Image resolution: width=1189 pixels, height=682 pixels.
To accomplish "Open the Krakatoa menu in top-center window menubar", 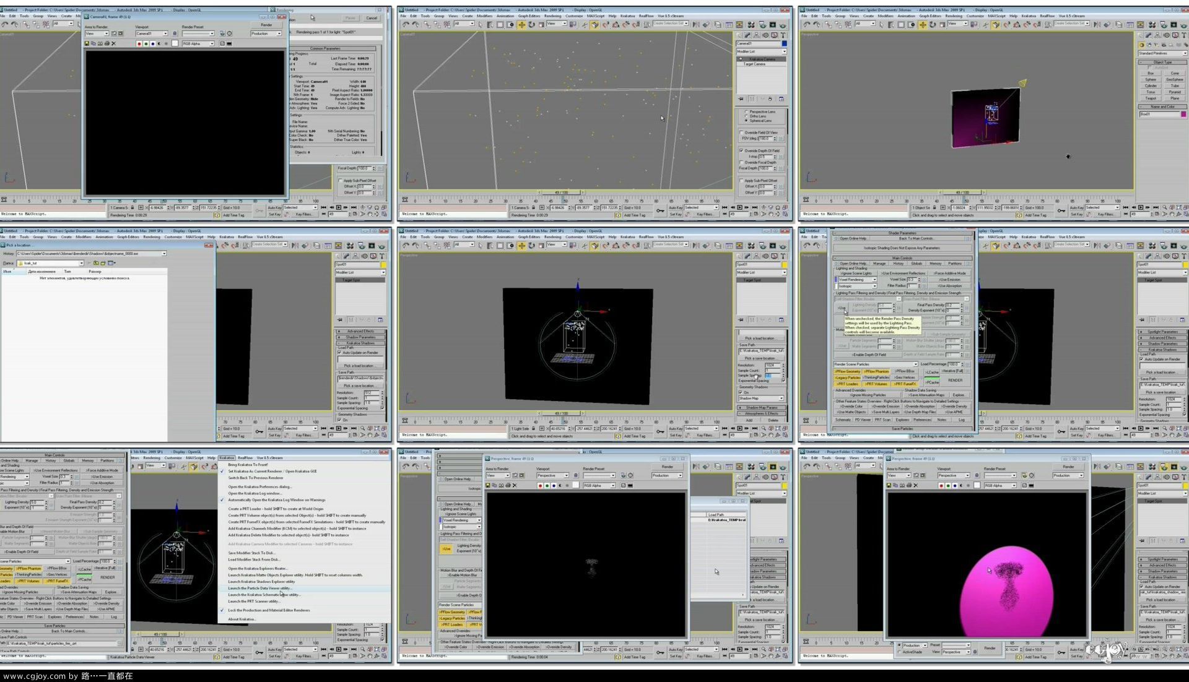I will coord(627,16).
